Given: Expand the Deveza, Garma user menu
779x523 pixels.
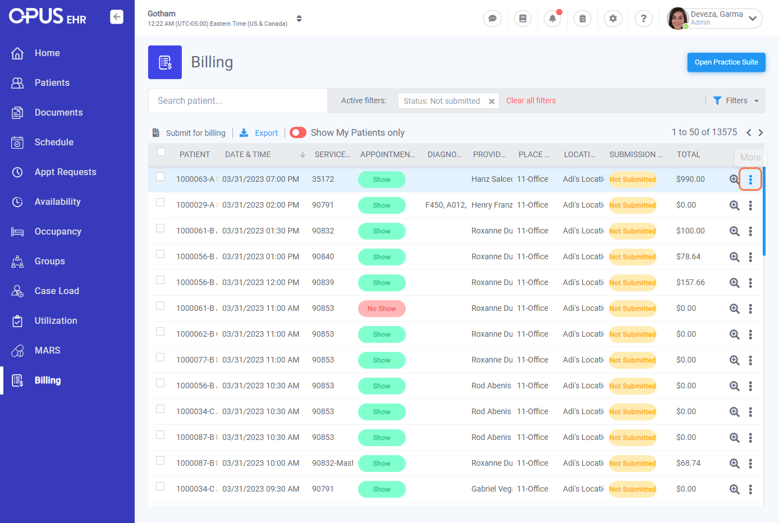Looking at the screenshot, I should (753, 19).
